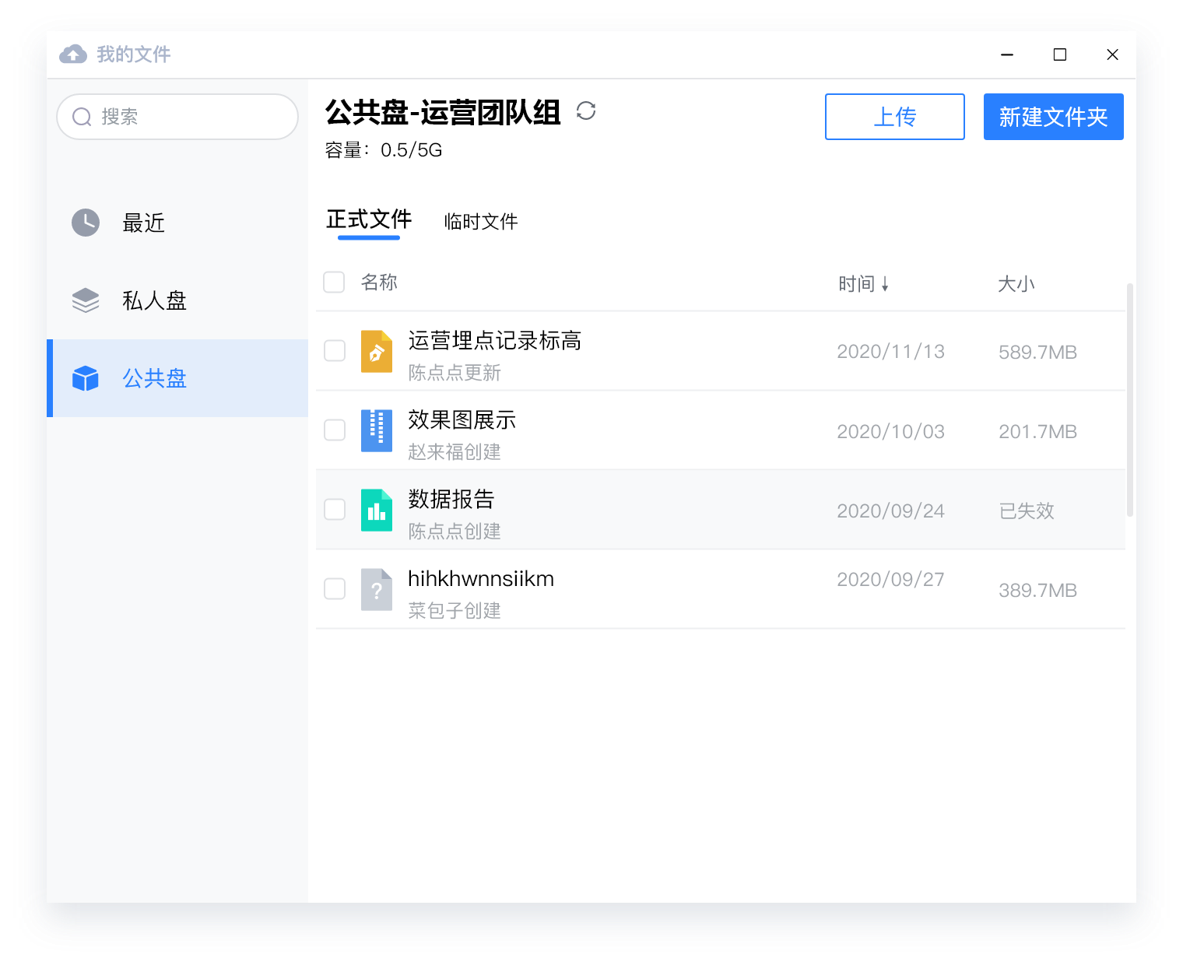Click the file list vertical scrollbar
The image size is (1183, 965).
(x=1130, y=400)
